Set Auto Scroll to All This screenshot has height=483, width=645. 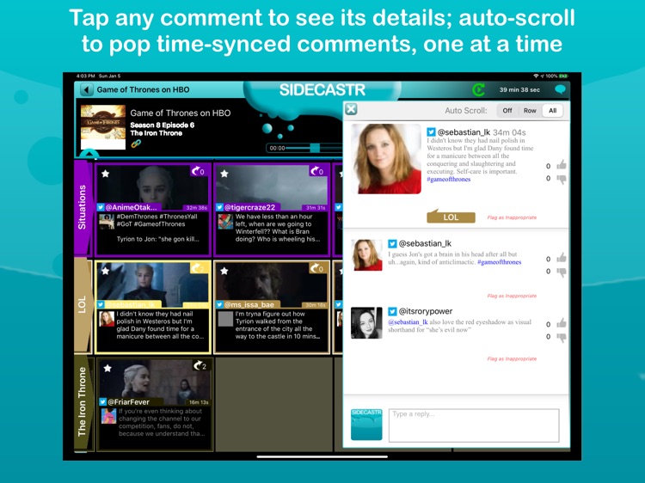pos(552,111)
